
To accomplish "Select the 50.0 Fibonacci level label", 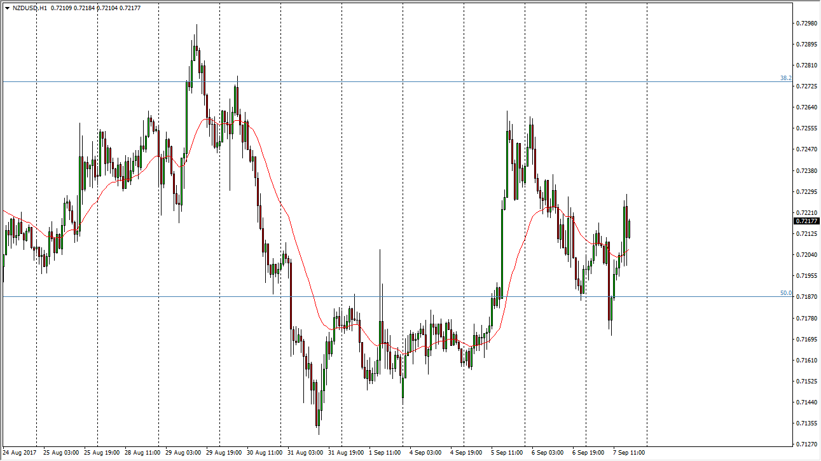I will pos(785,293).
